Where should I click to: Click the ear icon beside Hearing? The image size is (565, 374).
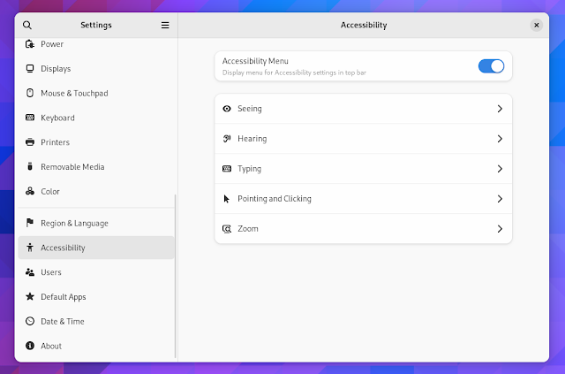tap(227, 139)
